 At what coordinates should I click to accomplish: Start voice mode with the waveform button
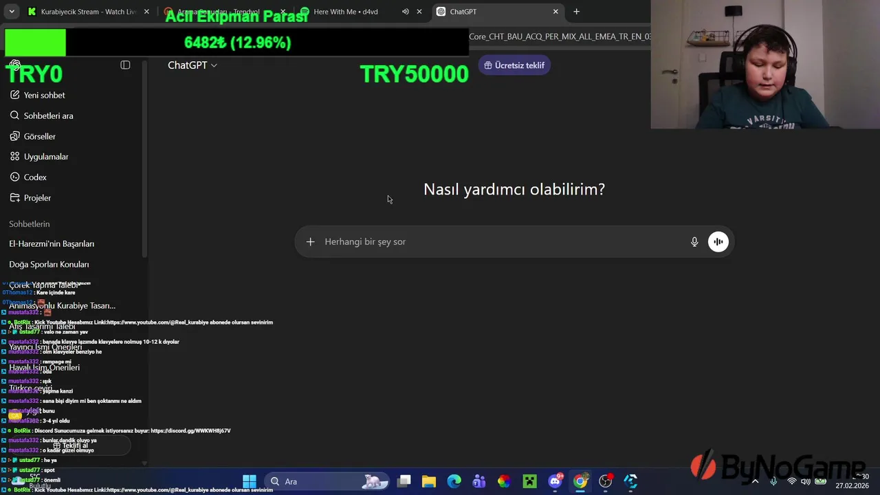click(718, 241)
